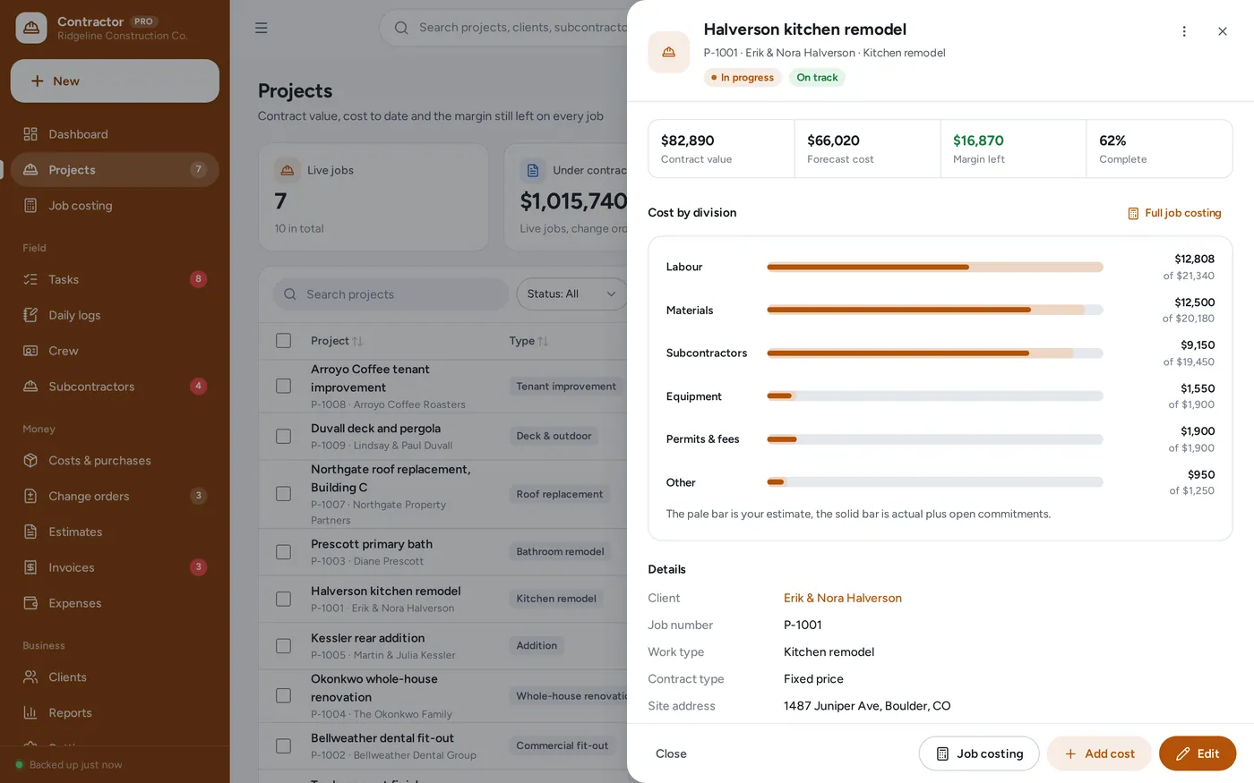Click the Edit button
Image resolution: width=1254 pixels, height=783 pixels.
pyautogui.click(x=1198, y=753)
